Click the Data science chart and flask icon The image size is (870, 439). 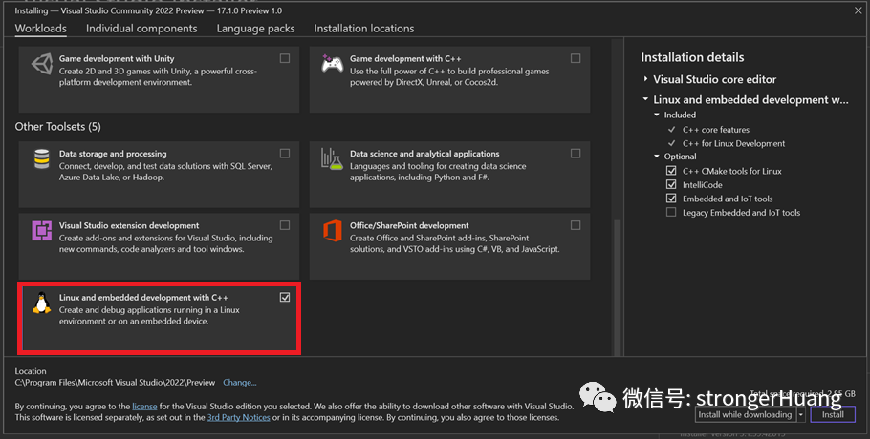click(x=332, y=158)
